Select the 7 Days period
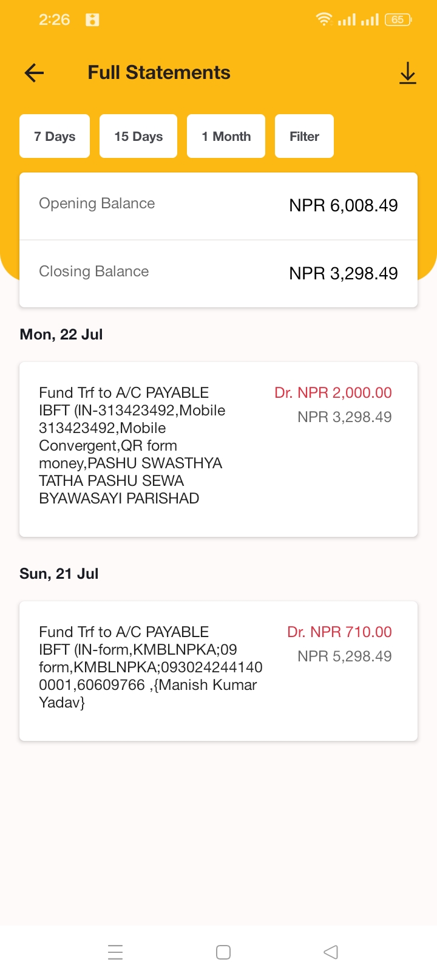Screen dimensions: 437x979 point(55,136)
